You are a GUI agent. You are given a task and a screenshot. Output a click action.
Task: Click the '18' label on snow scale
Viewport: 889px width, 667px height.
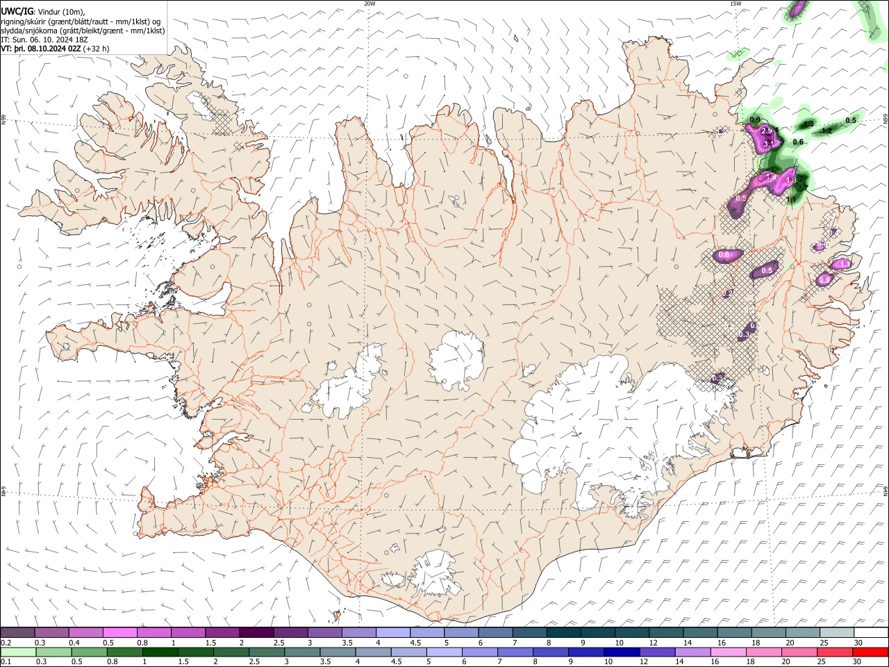[x=756, y=643]
